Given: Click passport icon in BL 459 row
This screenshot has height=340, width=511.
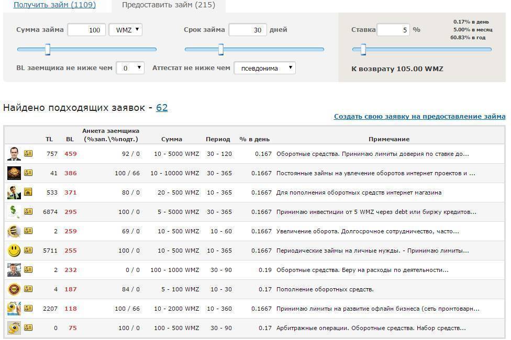Looking at the screenshot, I should tap(28, 154).
